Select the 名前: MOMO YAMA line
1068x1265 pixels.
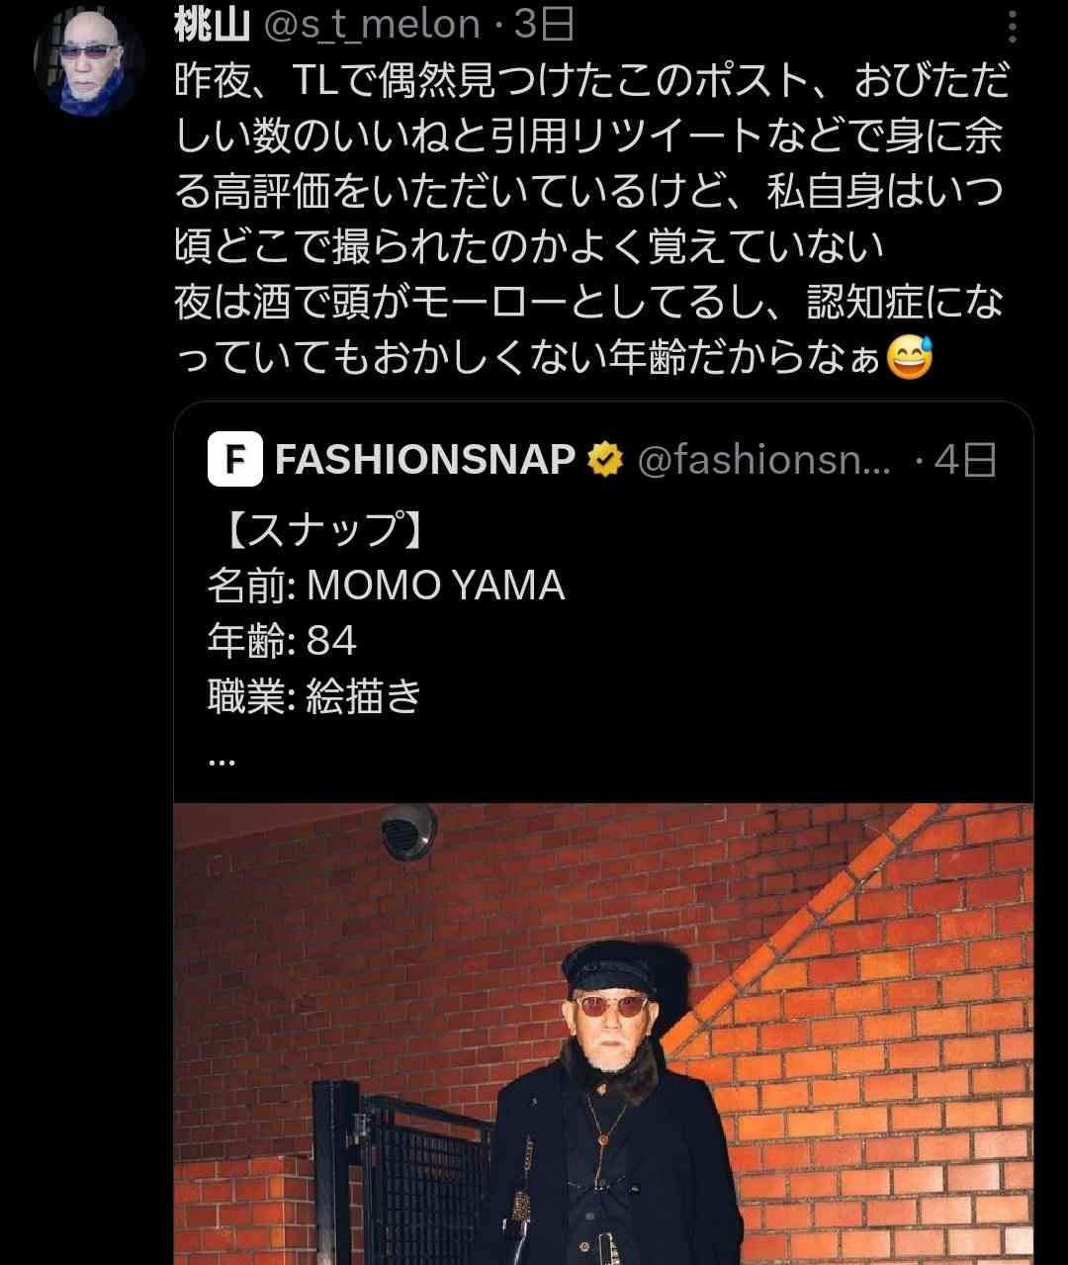pyautogui.click(x=386, y=586)
